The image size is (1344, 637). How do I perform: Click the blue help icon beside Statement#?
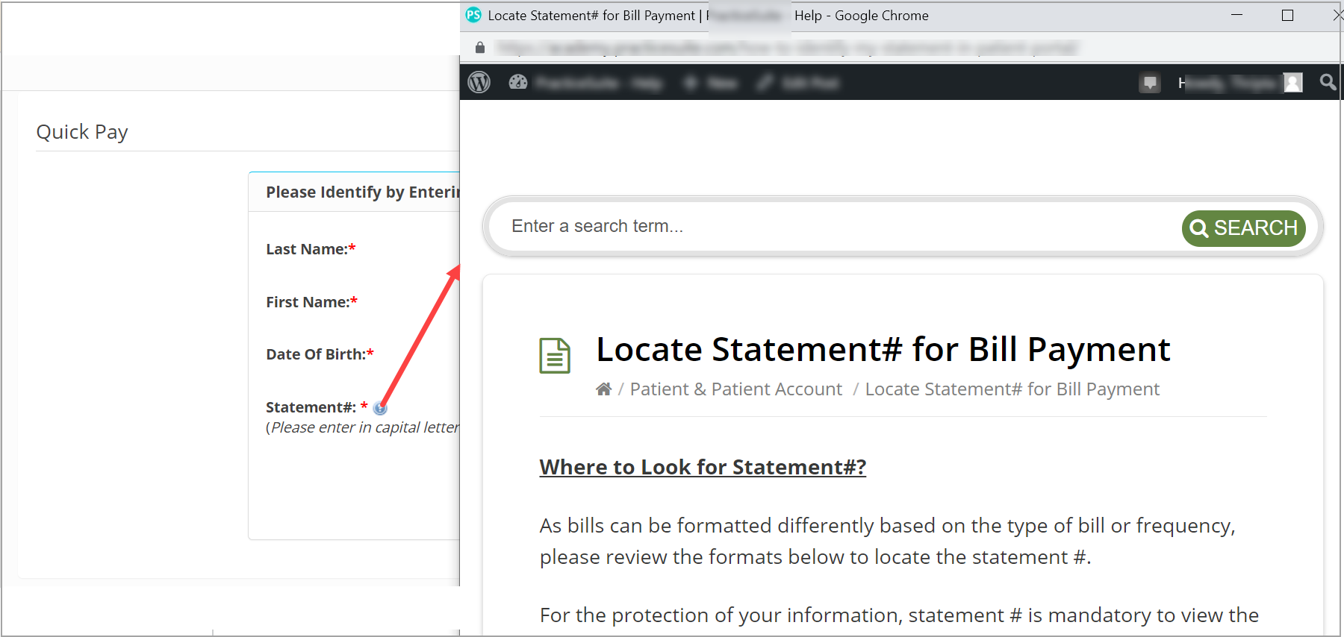click(x=380, y=408)
